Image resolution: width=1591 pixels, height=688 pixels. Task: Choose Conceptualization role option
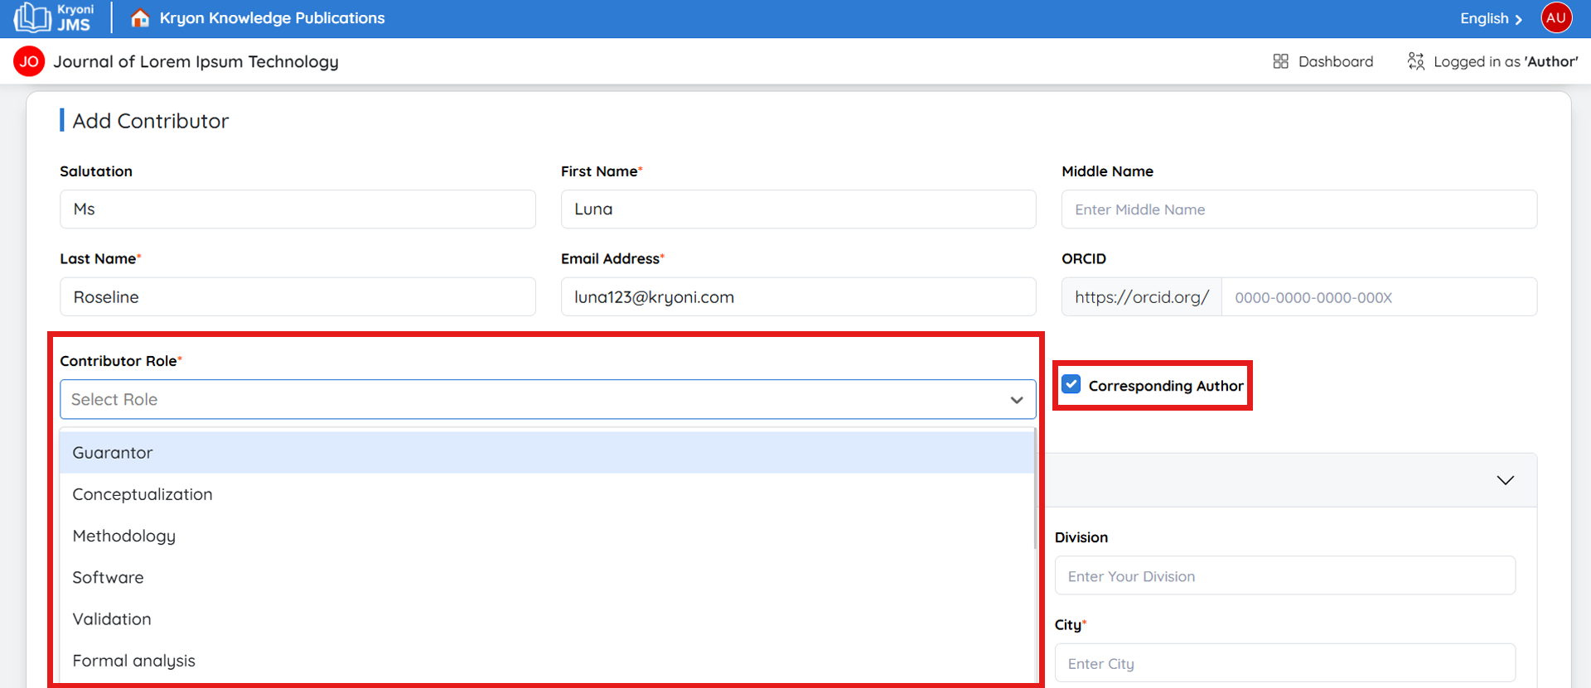(x=143, y=494)
